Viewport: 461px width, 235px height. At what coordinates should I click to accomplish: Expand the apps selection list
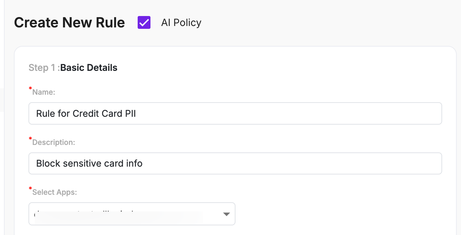(132, 214)
